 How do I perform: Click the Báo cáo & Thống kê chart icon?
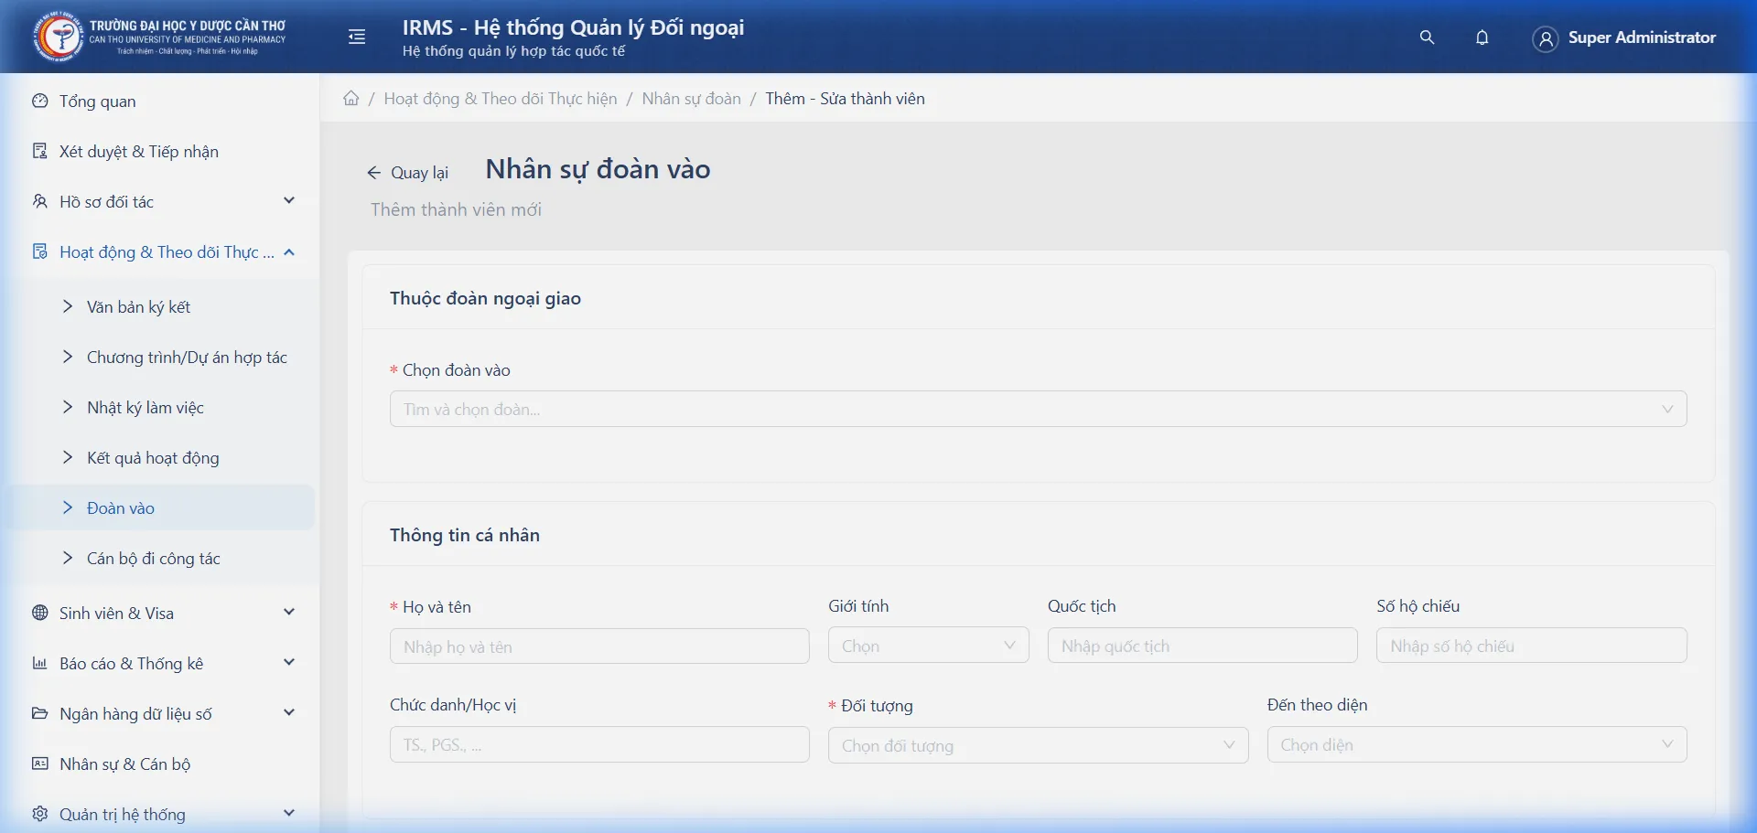(39, 663)
